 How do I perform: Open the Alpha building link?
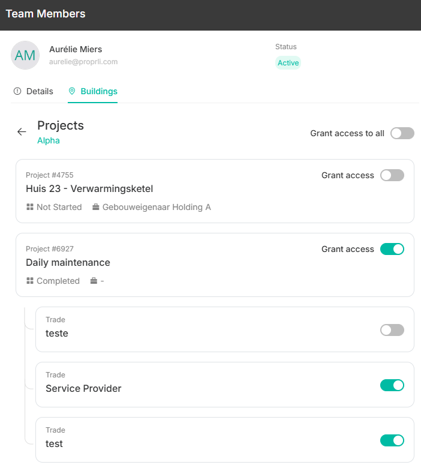pos(49,140)
